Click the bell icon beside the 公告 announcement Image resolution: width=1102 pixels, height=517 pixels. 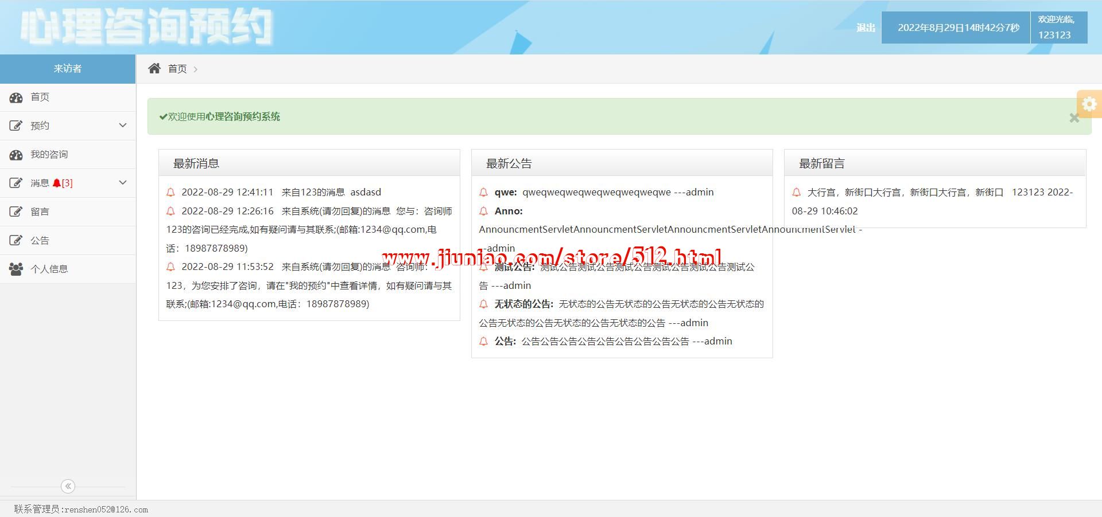(483, 342)
